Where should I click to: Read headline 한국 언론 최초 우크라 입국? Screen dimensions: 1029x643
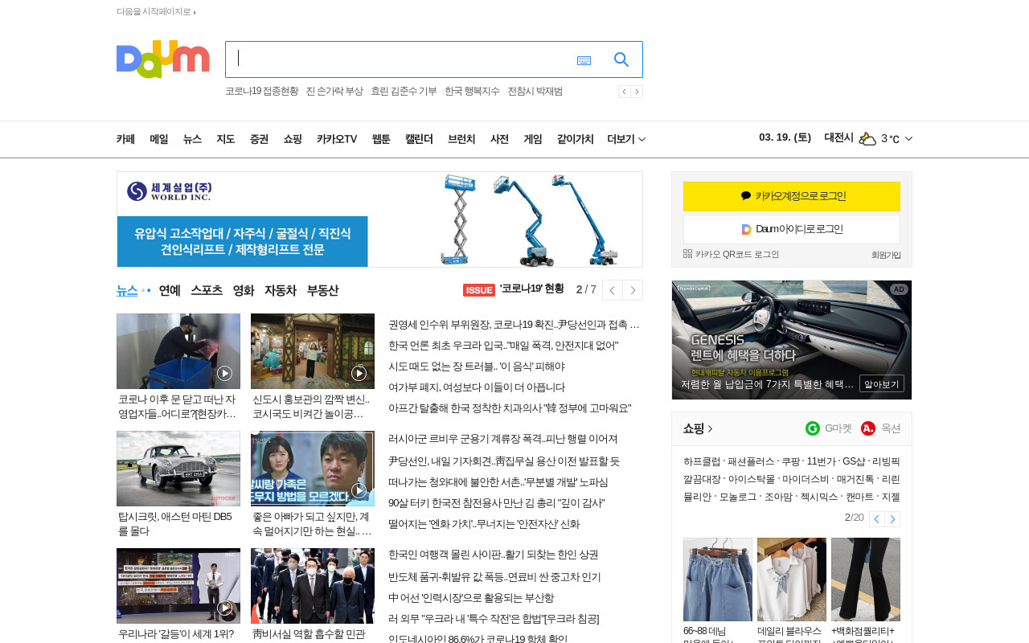tap(503, 346)
